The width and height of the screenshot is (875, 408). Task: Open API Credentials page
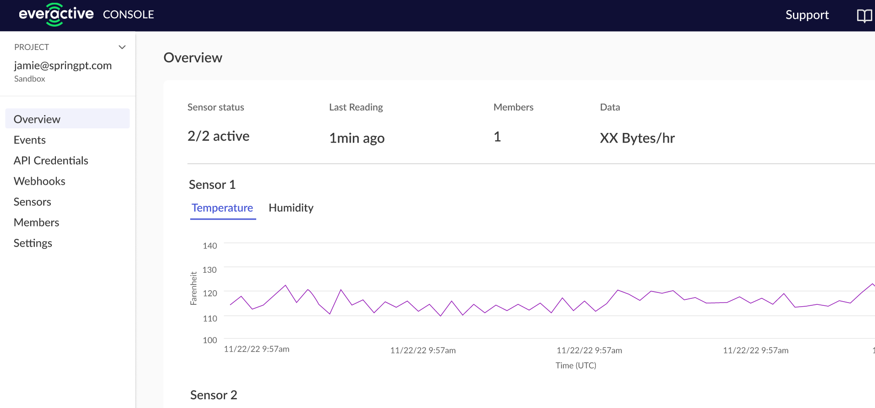[51, 160]
